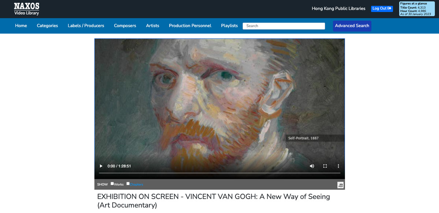Enable the Works checkbox
439x213 pixels.
tap(112, 184)
